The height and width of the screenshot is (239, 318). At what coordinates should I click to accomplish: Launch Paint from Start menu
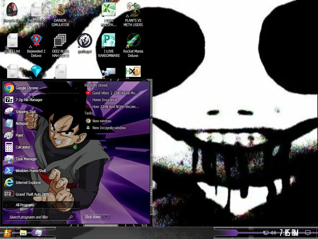coord(41,135)
